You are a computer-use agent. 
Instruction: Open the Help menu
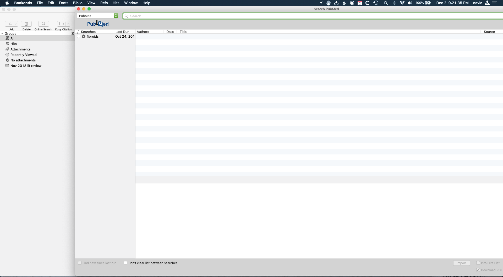[x=146, y=3]
